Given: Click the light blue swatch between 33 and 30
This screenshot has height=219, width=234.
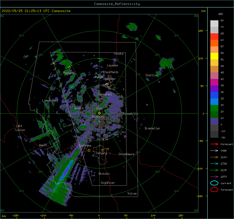Looking at the screenshot, I should tap(214, 102).
